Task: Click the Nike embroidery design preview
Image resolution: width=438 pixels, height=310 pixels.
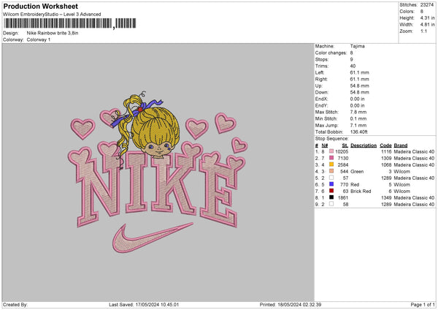Action: click(158, 172)
